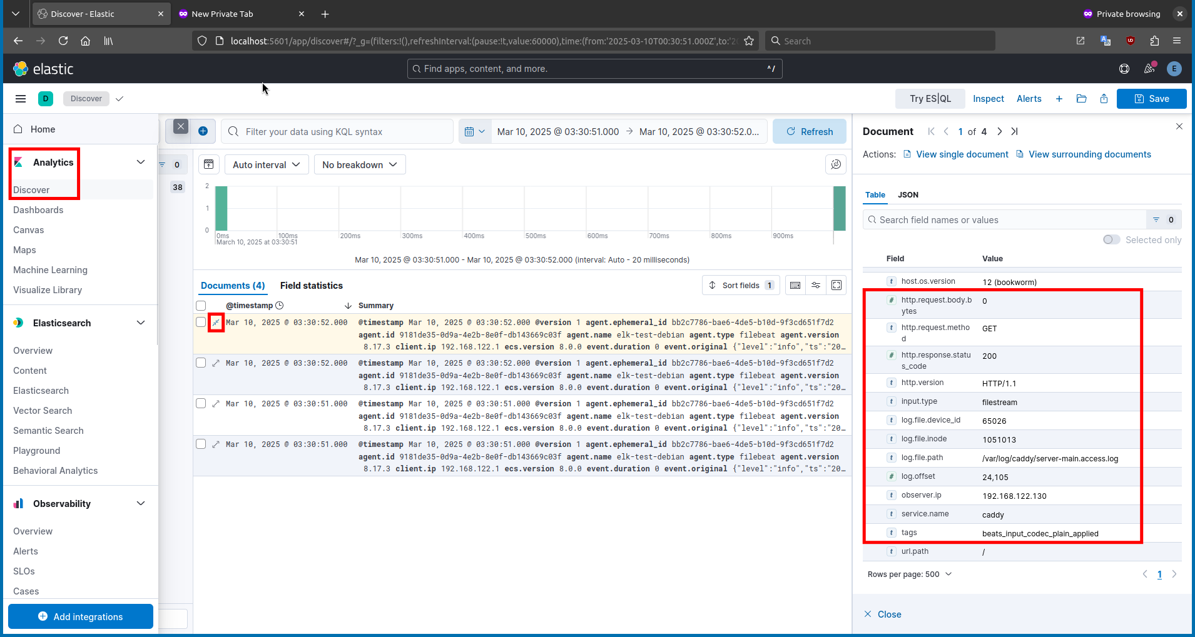Image resolution: width=1195 pixels, height=637 pixels.
Task: Click View single document link
Action: 956,154
